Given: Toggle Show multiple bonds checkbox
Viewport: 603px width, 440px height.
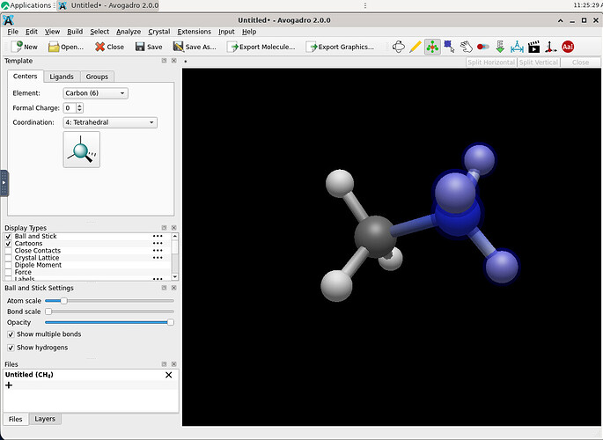Looking at the screenshot, I should pyautogui.click(x=11, y=334).
